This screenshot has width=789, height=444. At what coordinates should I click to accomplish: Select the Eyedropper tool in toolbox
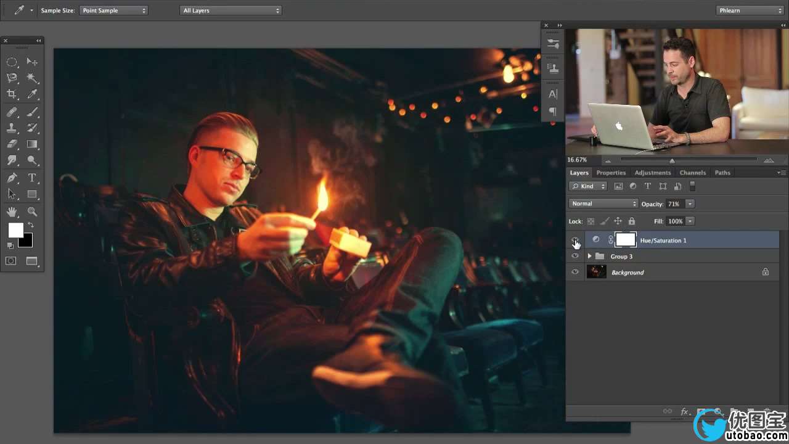point(33,94)
